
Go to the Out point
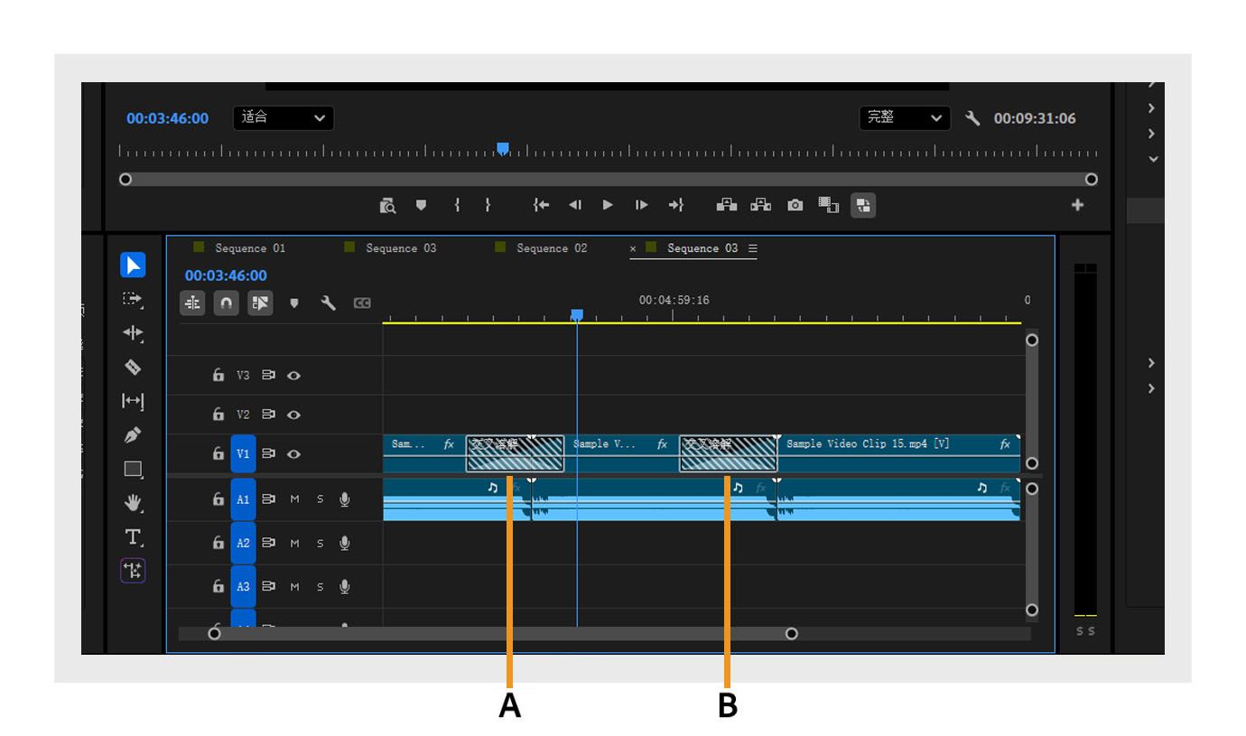[x=675, y=205]
